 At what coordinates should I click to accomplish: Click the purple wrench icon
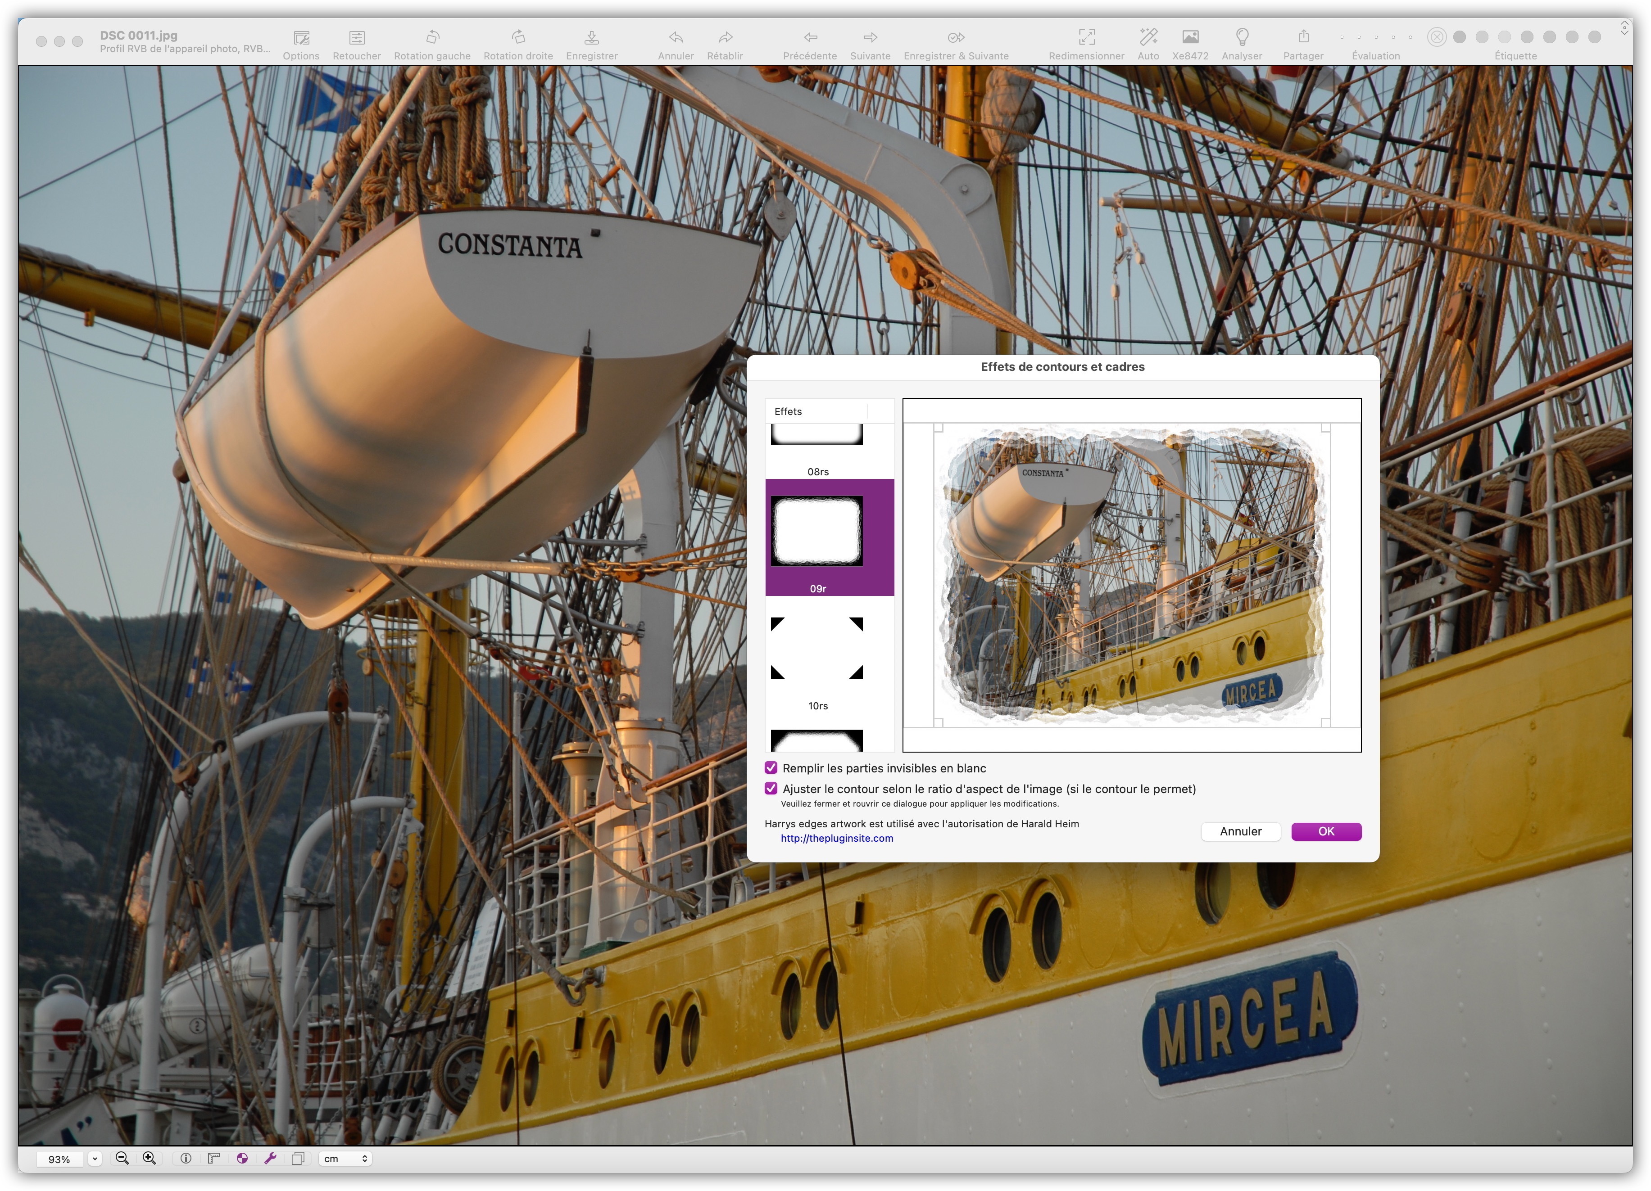[x=270, y=1158]
